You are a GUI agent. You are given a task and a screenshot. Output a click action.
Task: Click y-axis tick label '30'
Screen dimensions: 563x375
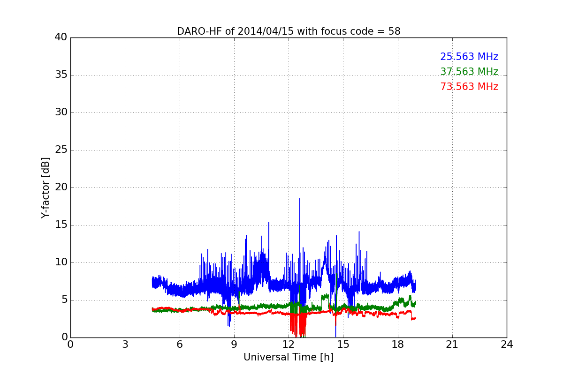point(61,112)
